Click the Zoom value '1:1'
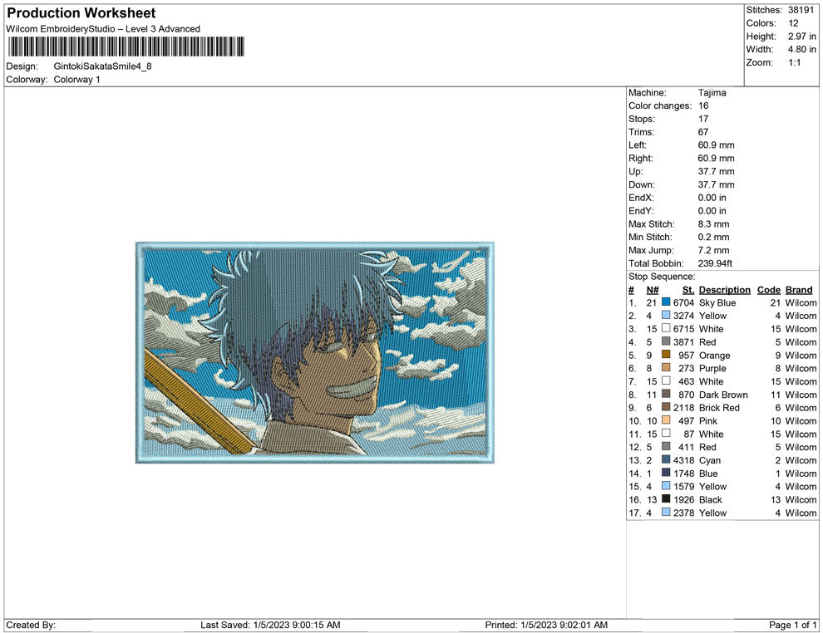Viewport: 823px width, 633px height. [794, 62]
